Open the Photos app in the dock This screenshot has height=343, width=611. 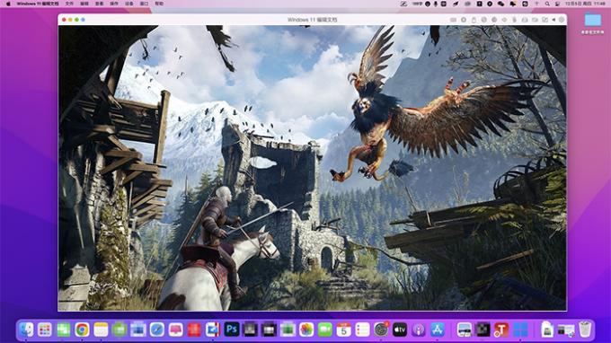306,330
